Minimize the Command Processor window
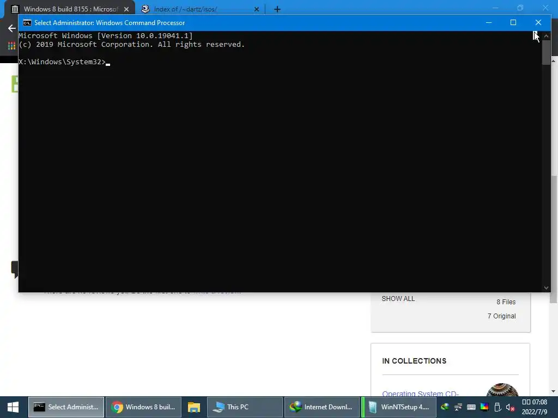The width and height of the screenshot is (558, 418). 489,22
